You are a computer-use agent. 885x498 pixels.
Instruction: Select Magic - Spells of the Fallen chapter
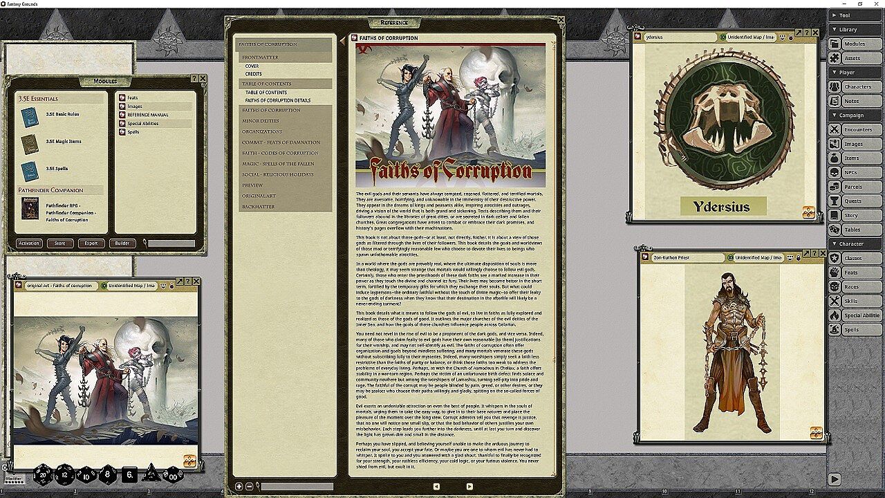pyautogui.click(x=284, y=164)
